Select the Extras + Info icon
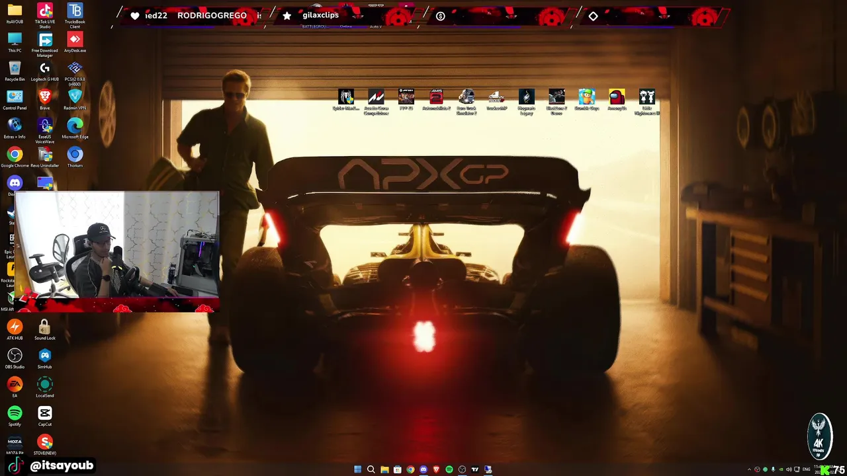847x476 pixels. [15, 128]
